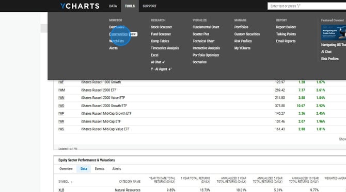
Task: Focus the search text field
Action: (307, 6)
